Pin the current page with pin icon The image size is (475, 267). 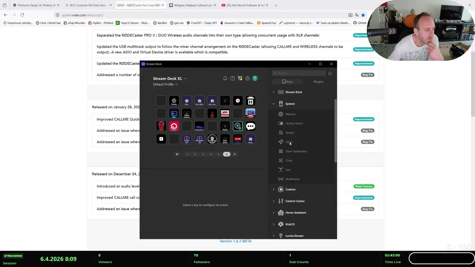177,154
